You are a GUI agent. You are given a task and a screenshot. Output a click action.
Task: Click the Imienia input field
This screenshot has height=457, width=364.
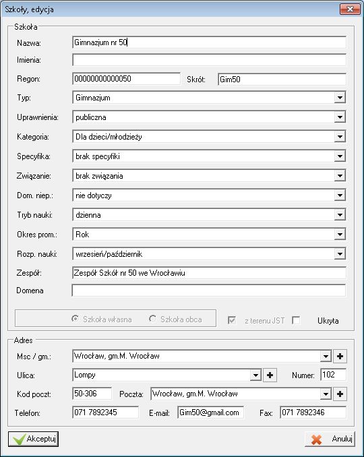point(209,60)
